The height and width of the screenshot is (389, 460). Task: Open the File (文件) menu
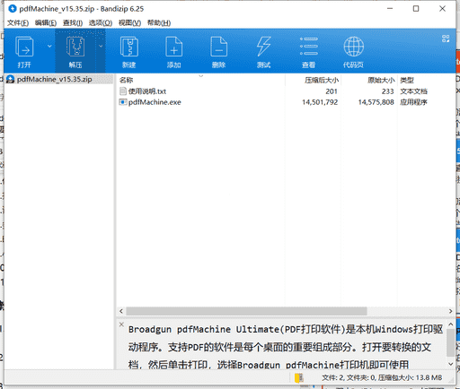coord(18,23)
